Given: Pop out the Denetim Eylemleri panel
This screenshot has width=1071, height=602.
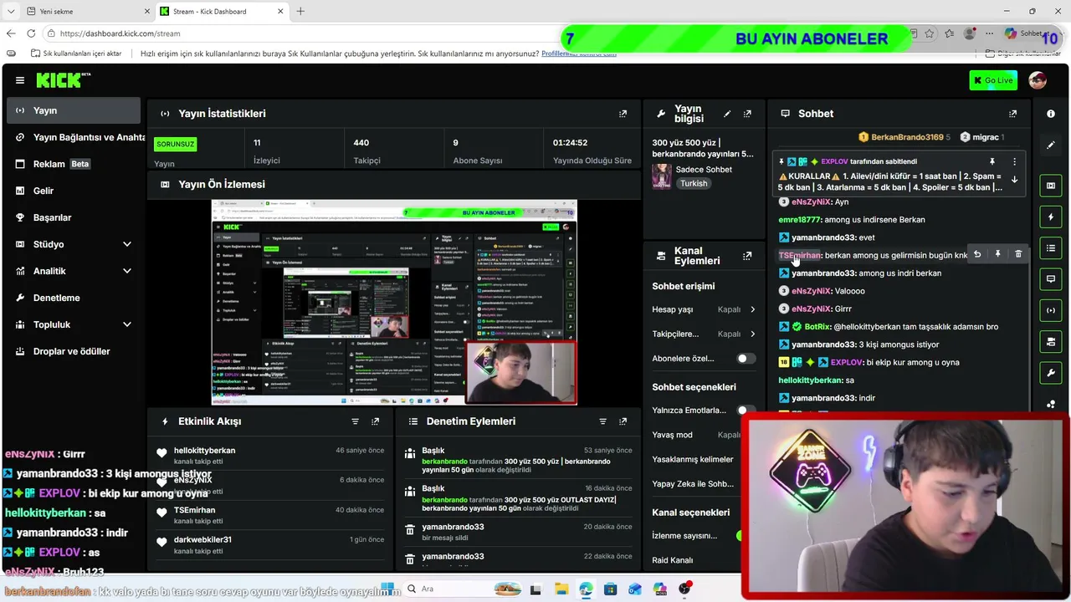Looking at the screenshot, I should pyautogui.click(x=623, y=421).
